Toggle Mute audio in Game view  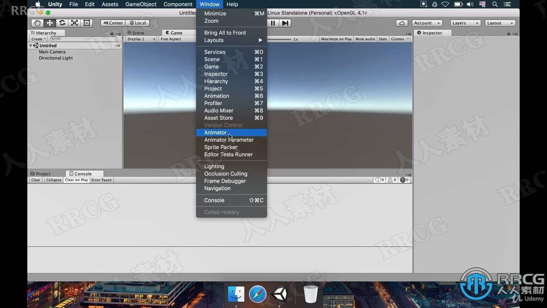tap(365, 39)
